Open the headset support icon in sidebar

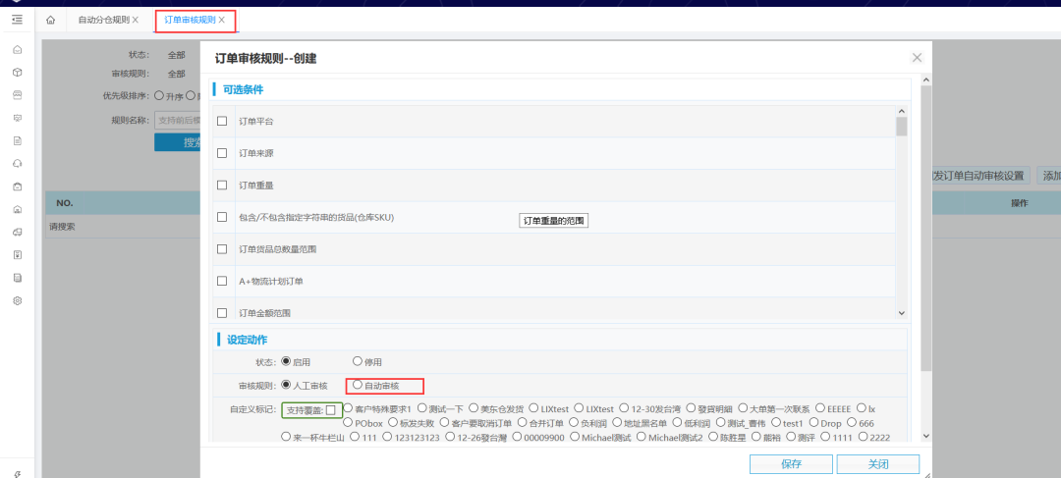pyautogui.click(x=17, y=163)
